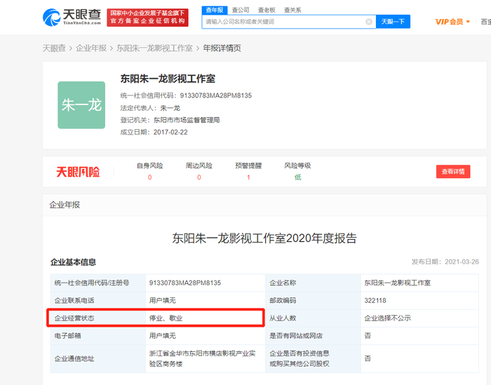491x385 pixels.
Task: Clear search field using the X icon
Action: [x=369, y=22]
